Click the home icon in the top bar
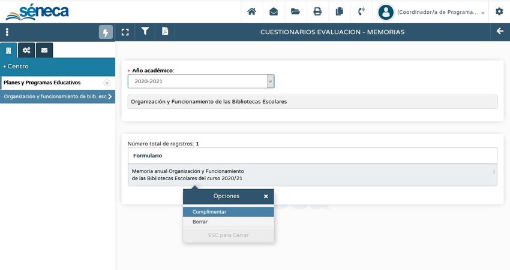This screenshot has height=270, width=510. click(251, 11)
